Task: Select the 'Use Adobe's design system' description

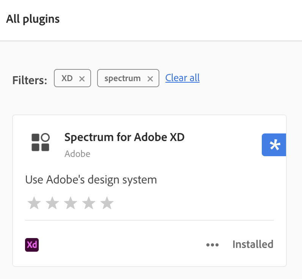Action: pyautogui.click(x=91, y=180)
